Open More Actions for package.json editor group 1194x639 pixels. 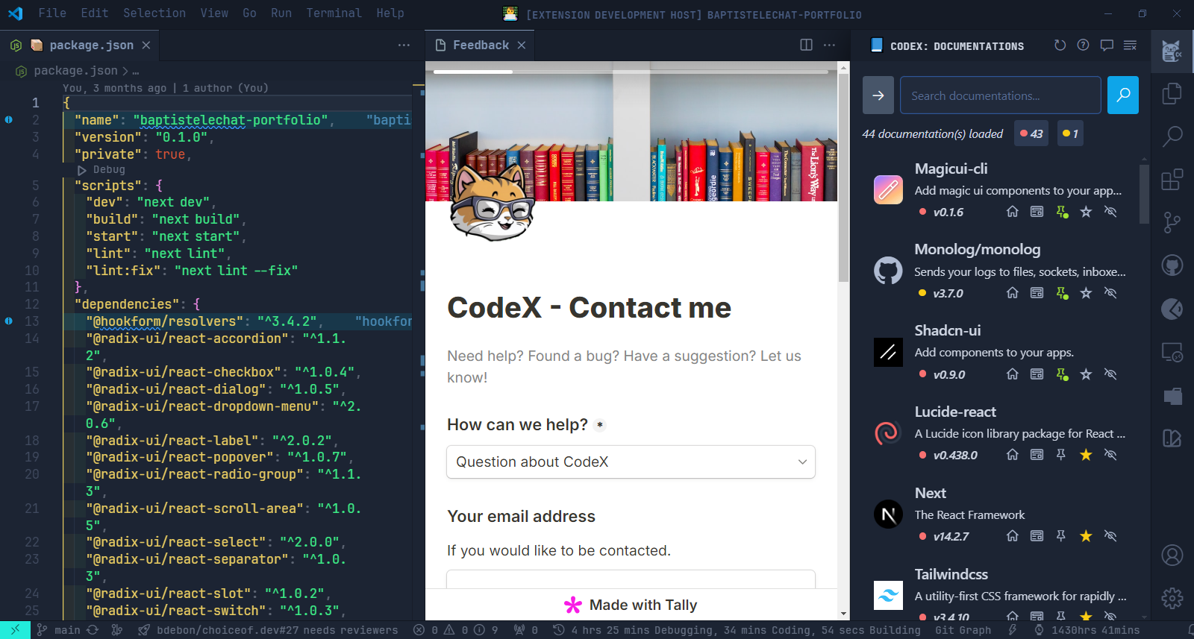404,45
